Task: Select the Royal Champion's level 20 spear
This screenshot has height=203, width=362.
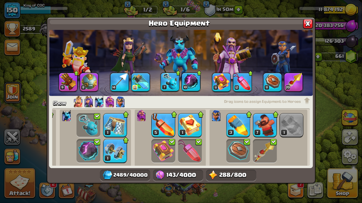Action: click(293, 82)
